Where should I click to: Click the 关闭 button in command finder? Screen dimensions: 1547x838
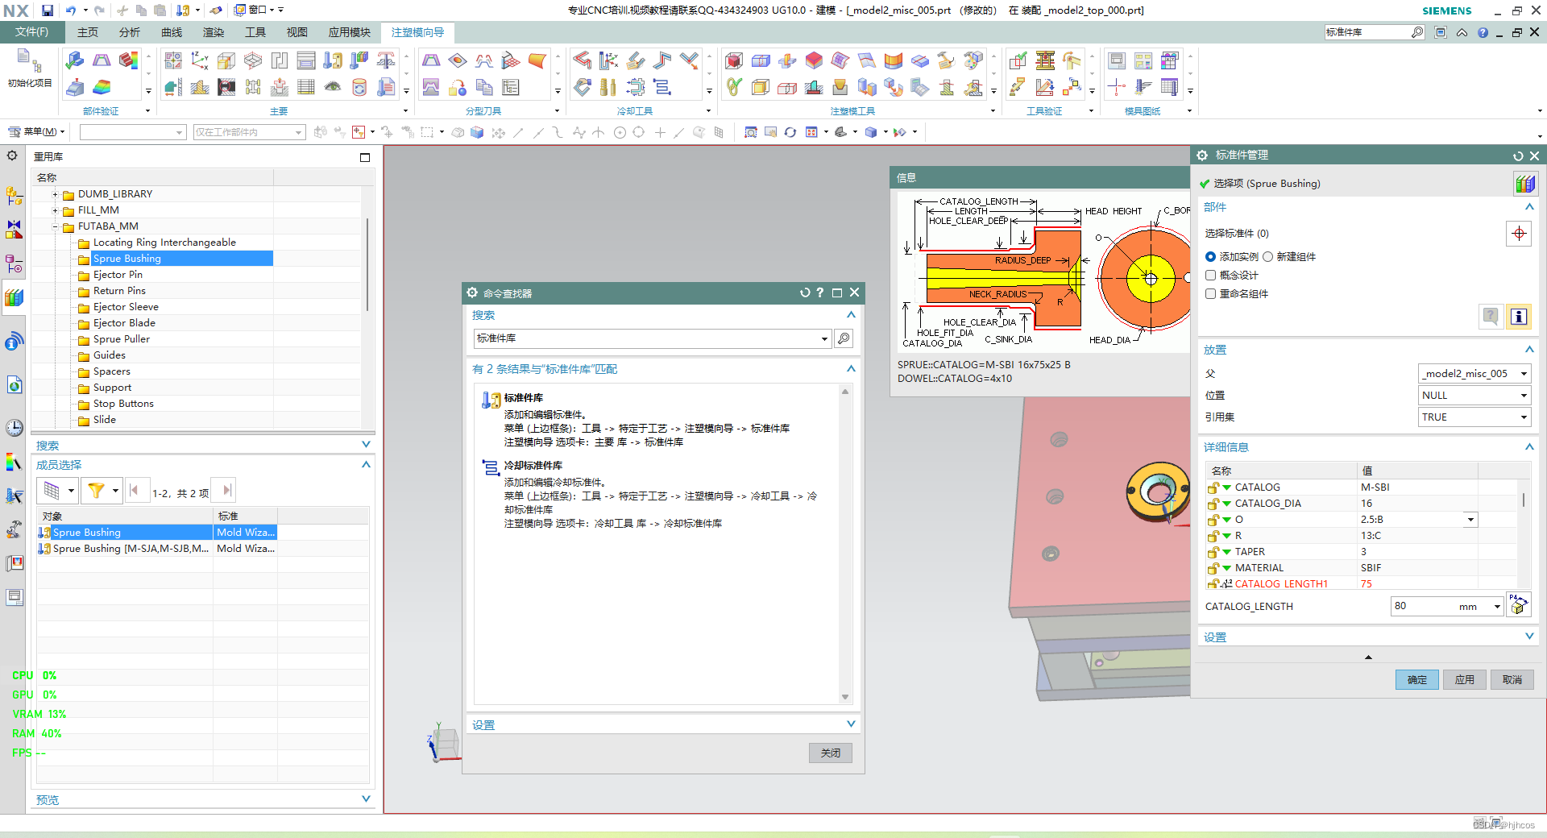pyautogui.click(x=830, y=753)
